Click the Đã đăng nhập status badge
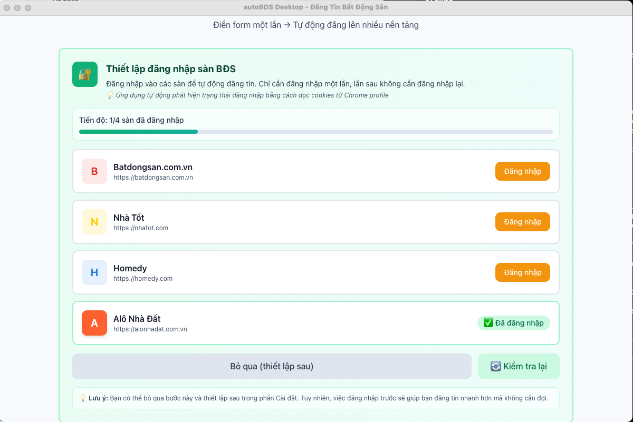 click(513, 323)
